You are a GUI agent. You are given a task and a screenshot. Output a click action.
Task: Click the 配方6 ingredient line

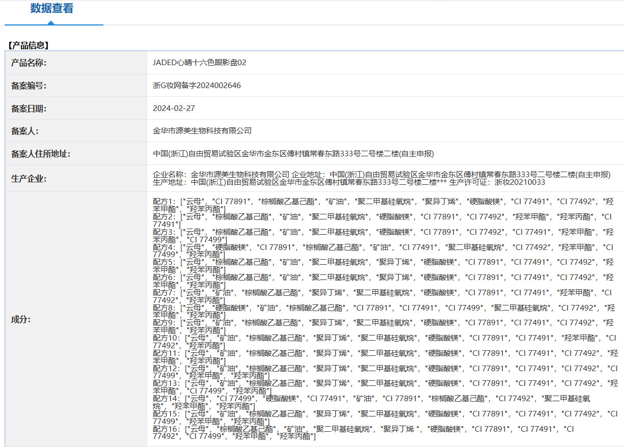coord(383,281)
